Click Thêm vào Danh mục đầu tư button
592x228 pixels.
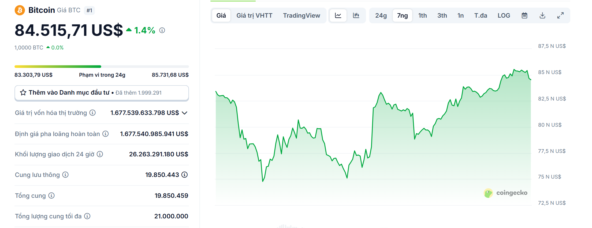tap(102, 93)
